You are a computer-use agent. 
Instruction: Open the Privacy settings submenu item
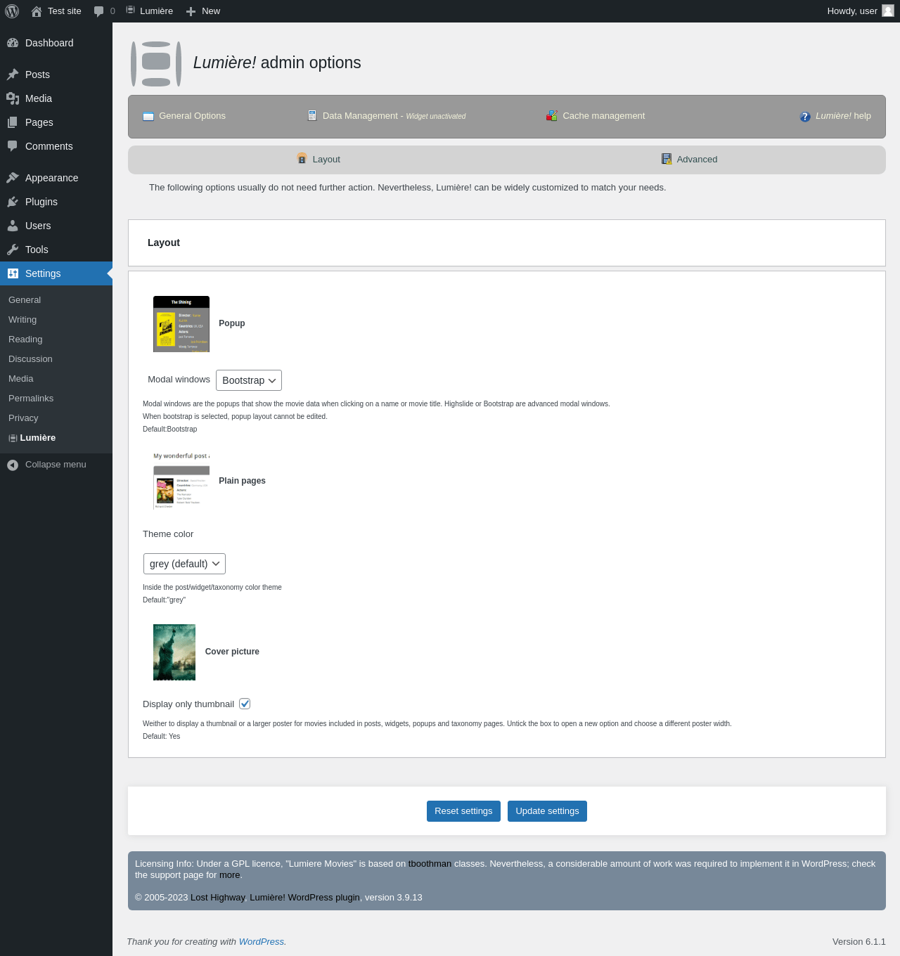pos(23,418)
